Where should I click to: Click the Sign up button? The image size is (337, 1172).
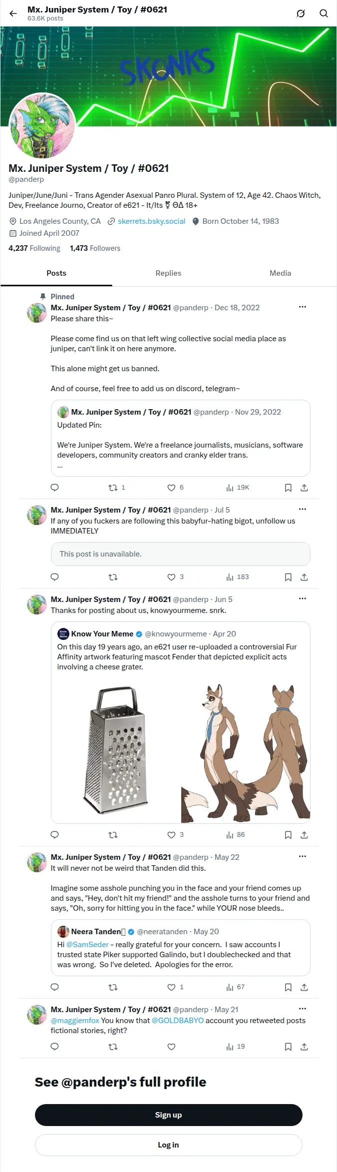[169, 1115]
